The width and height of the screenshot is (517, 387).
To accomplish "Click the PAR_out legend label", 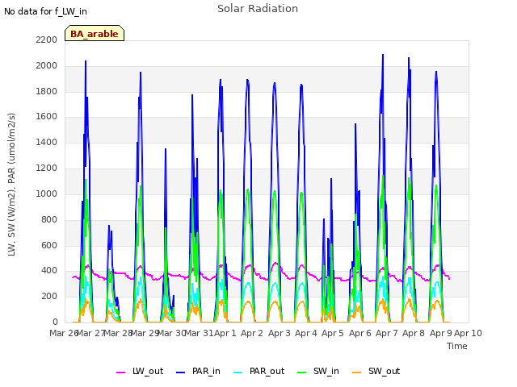I will 267,371.
